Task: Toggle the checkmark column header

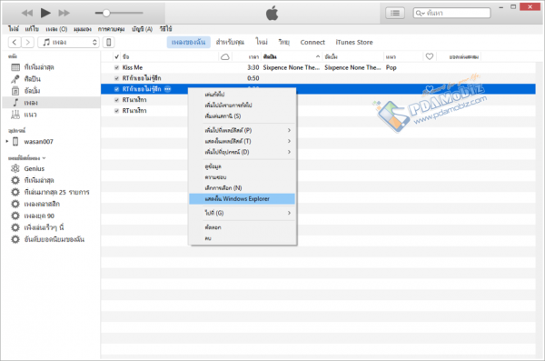Action: [116, 56]
